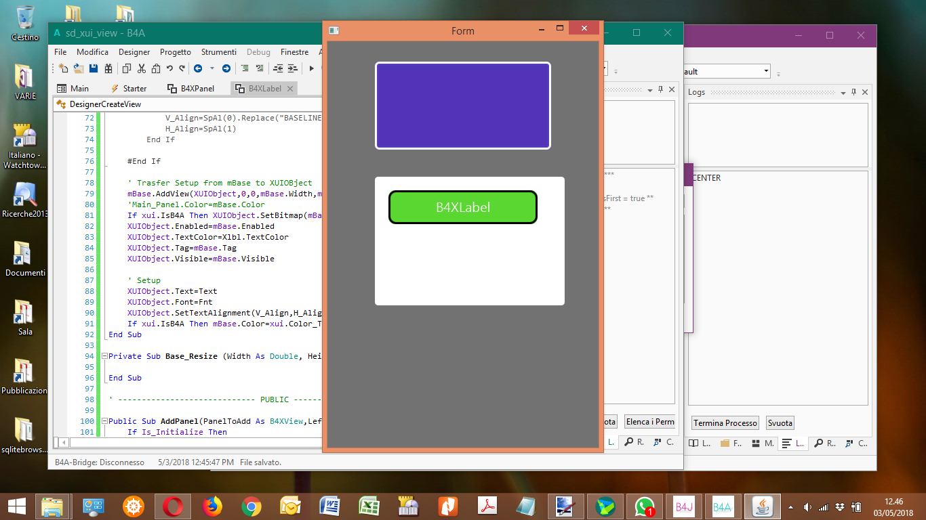Click the purple panel in Form window

(462, 106)
